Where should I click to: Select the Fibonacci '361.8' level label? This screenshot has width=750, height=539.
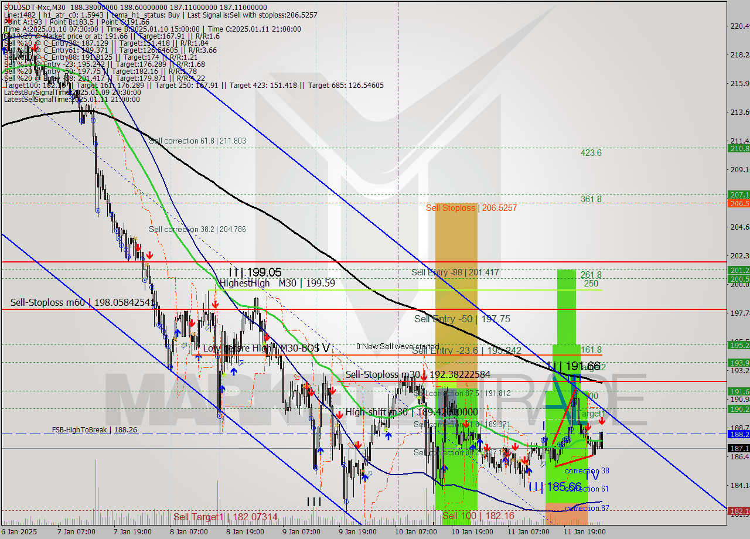[x=591, y=199]
